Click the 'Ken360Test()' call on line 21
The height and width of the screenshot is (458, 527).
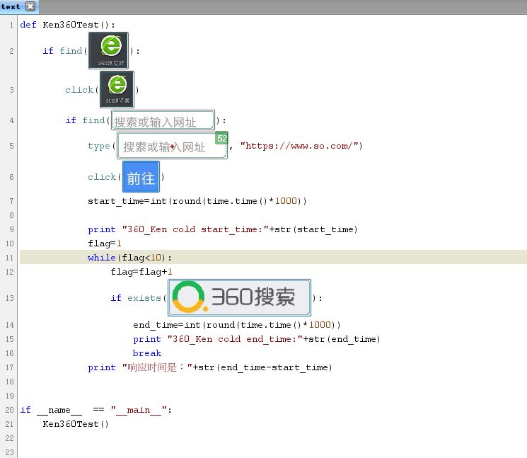(76, 424)
